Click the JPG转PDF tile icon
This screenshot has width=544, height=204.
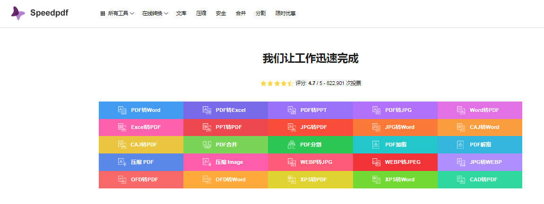tap(292, 127)
